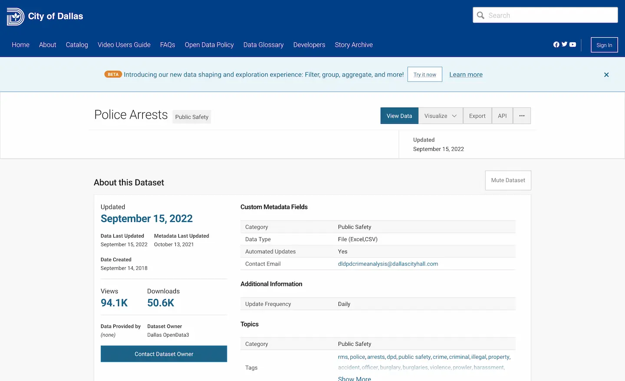The width and height of the screenshot is (625, 381).
Task: Email dldpdcrimeanalysis@dallascityhall.com contact link
Action: pyautogui.click(x=388, y=264)
